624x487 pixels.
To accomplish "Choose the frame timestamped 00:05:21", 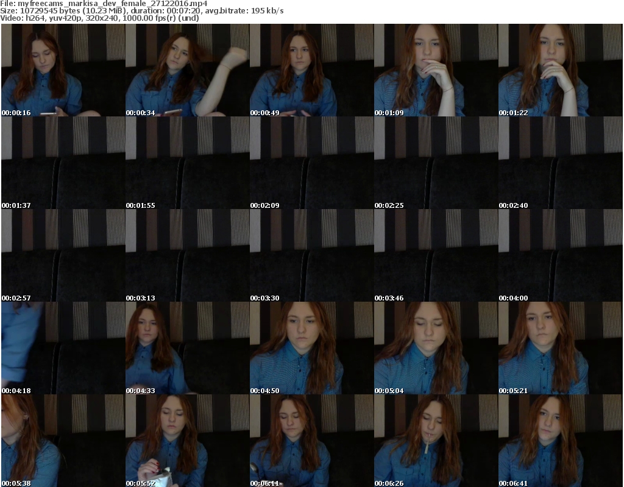I will click(561, 348).
